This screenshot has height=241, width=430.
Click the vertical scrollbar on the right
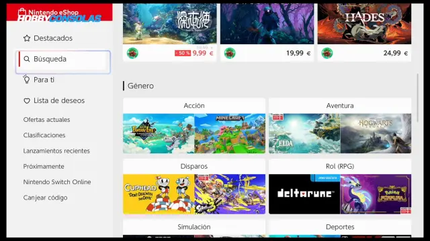point(418,98)
